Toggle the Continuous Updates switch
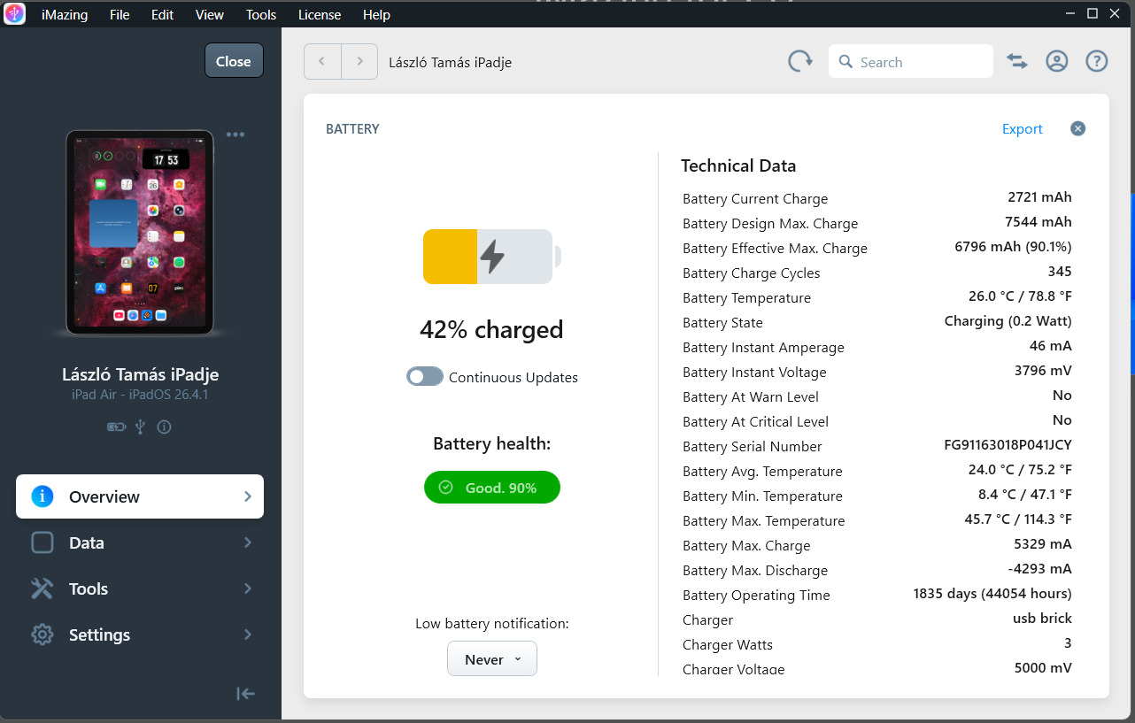Viewport: 1135px width, 723px height. point(425,377)
